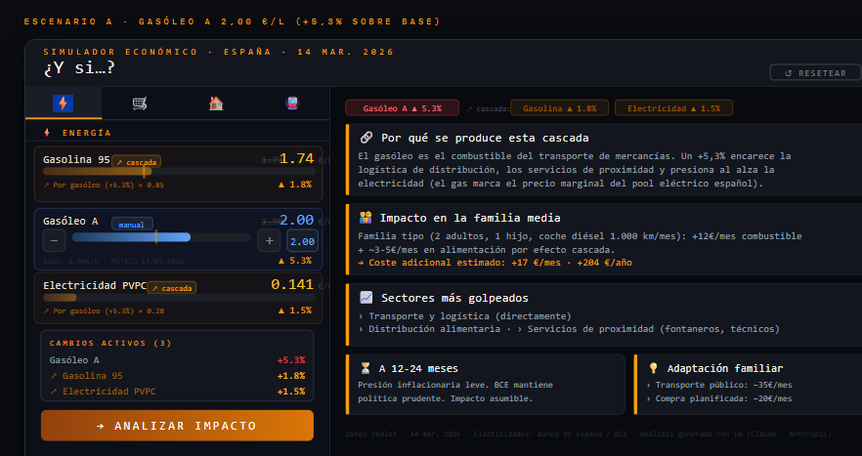This screenshot has width=862, height=456.
Task: Click the manual badge on Gasóleo A
Action: coord(132,225)
